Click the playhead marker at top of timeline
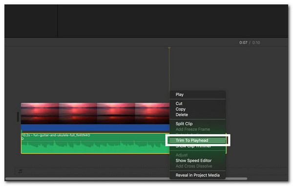 [x=169, y=48]
